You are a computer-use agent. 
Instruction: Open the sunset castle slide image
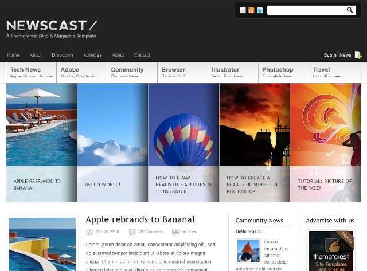255,125
